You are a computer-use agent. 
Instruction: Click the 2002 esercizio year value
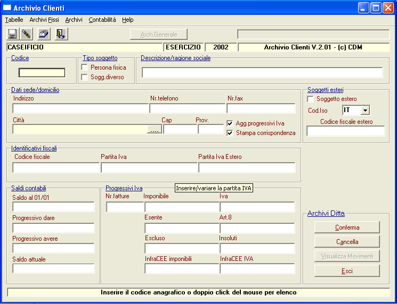click(221, 47)
